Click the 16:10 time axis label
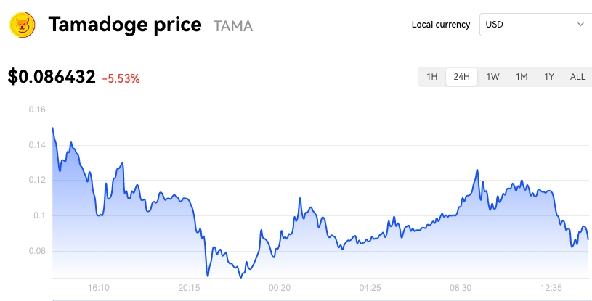The height and width of the screenshot is (301, 592). [99, 288]
